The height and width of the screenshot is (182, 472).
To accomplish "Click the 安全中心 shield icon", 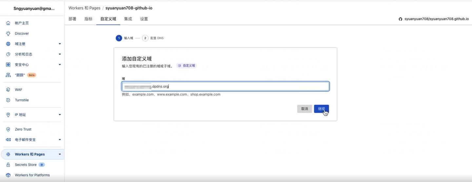I will [8, 65].
